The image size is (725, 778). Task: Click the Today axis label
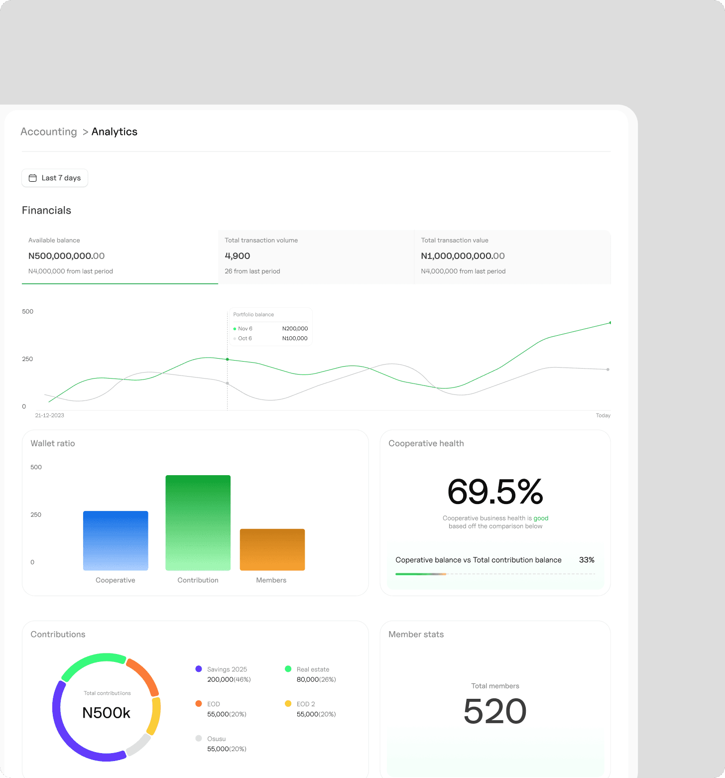coord(603,415)
